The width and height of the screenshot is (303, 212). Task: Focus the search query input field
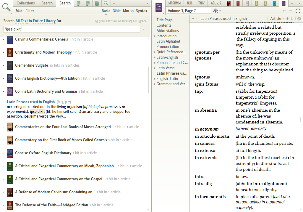point(72,29)
